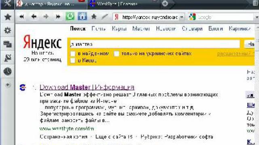Click the Fast Forward navigation button

coord(58,17)
